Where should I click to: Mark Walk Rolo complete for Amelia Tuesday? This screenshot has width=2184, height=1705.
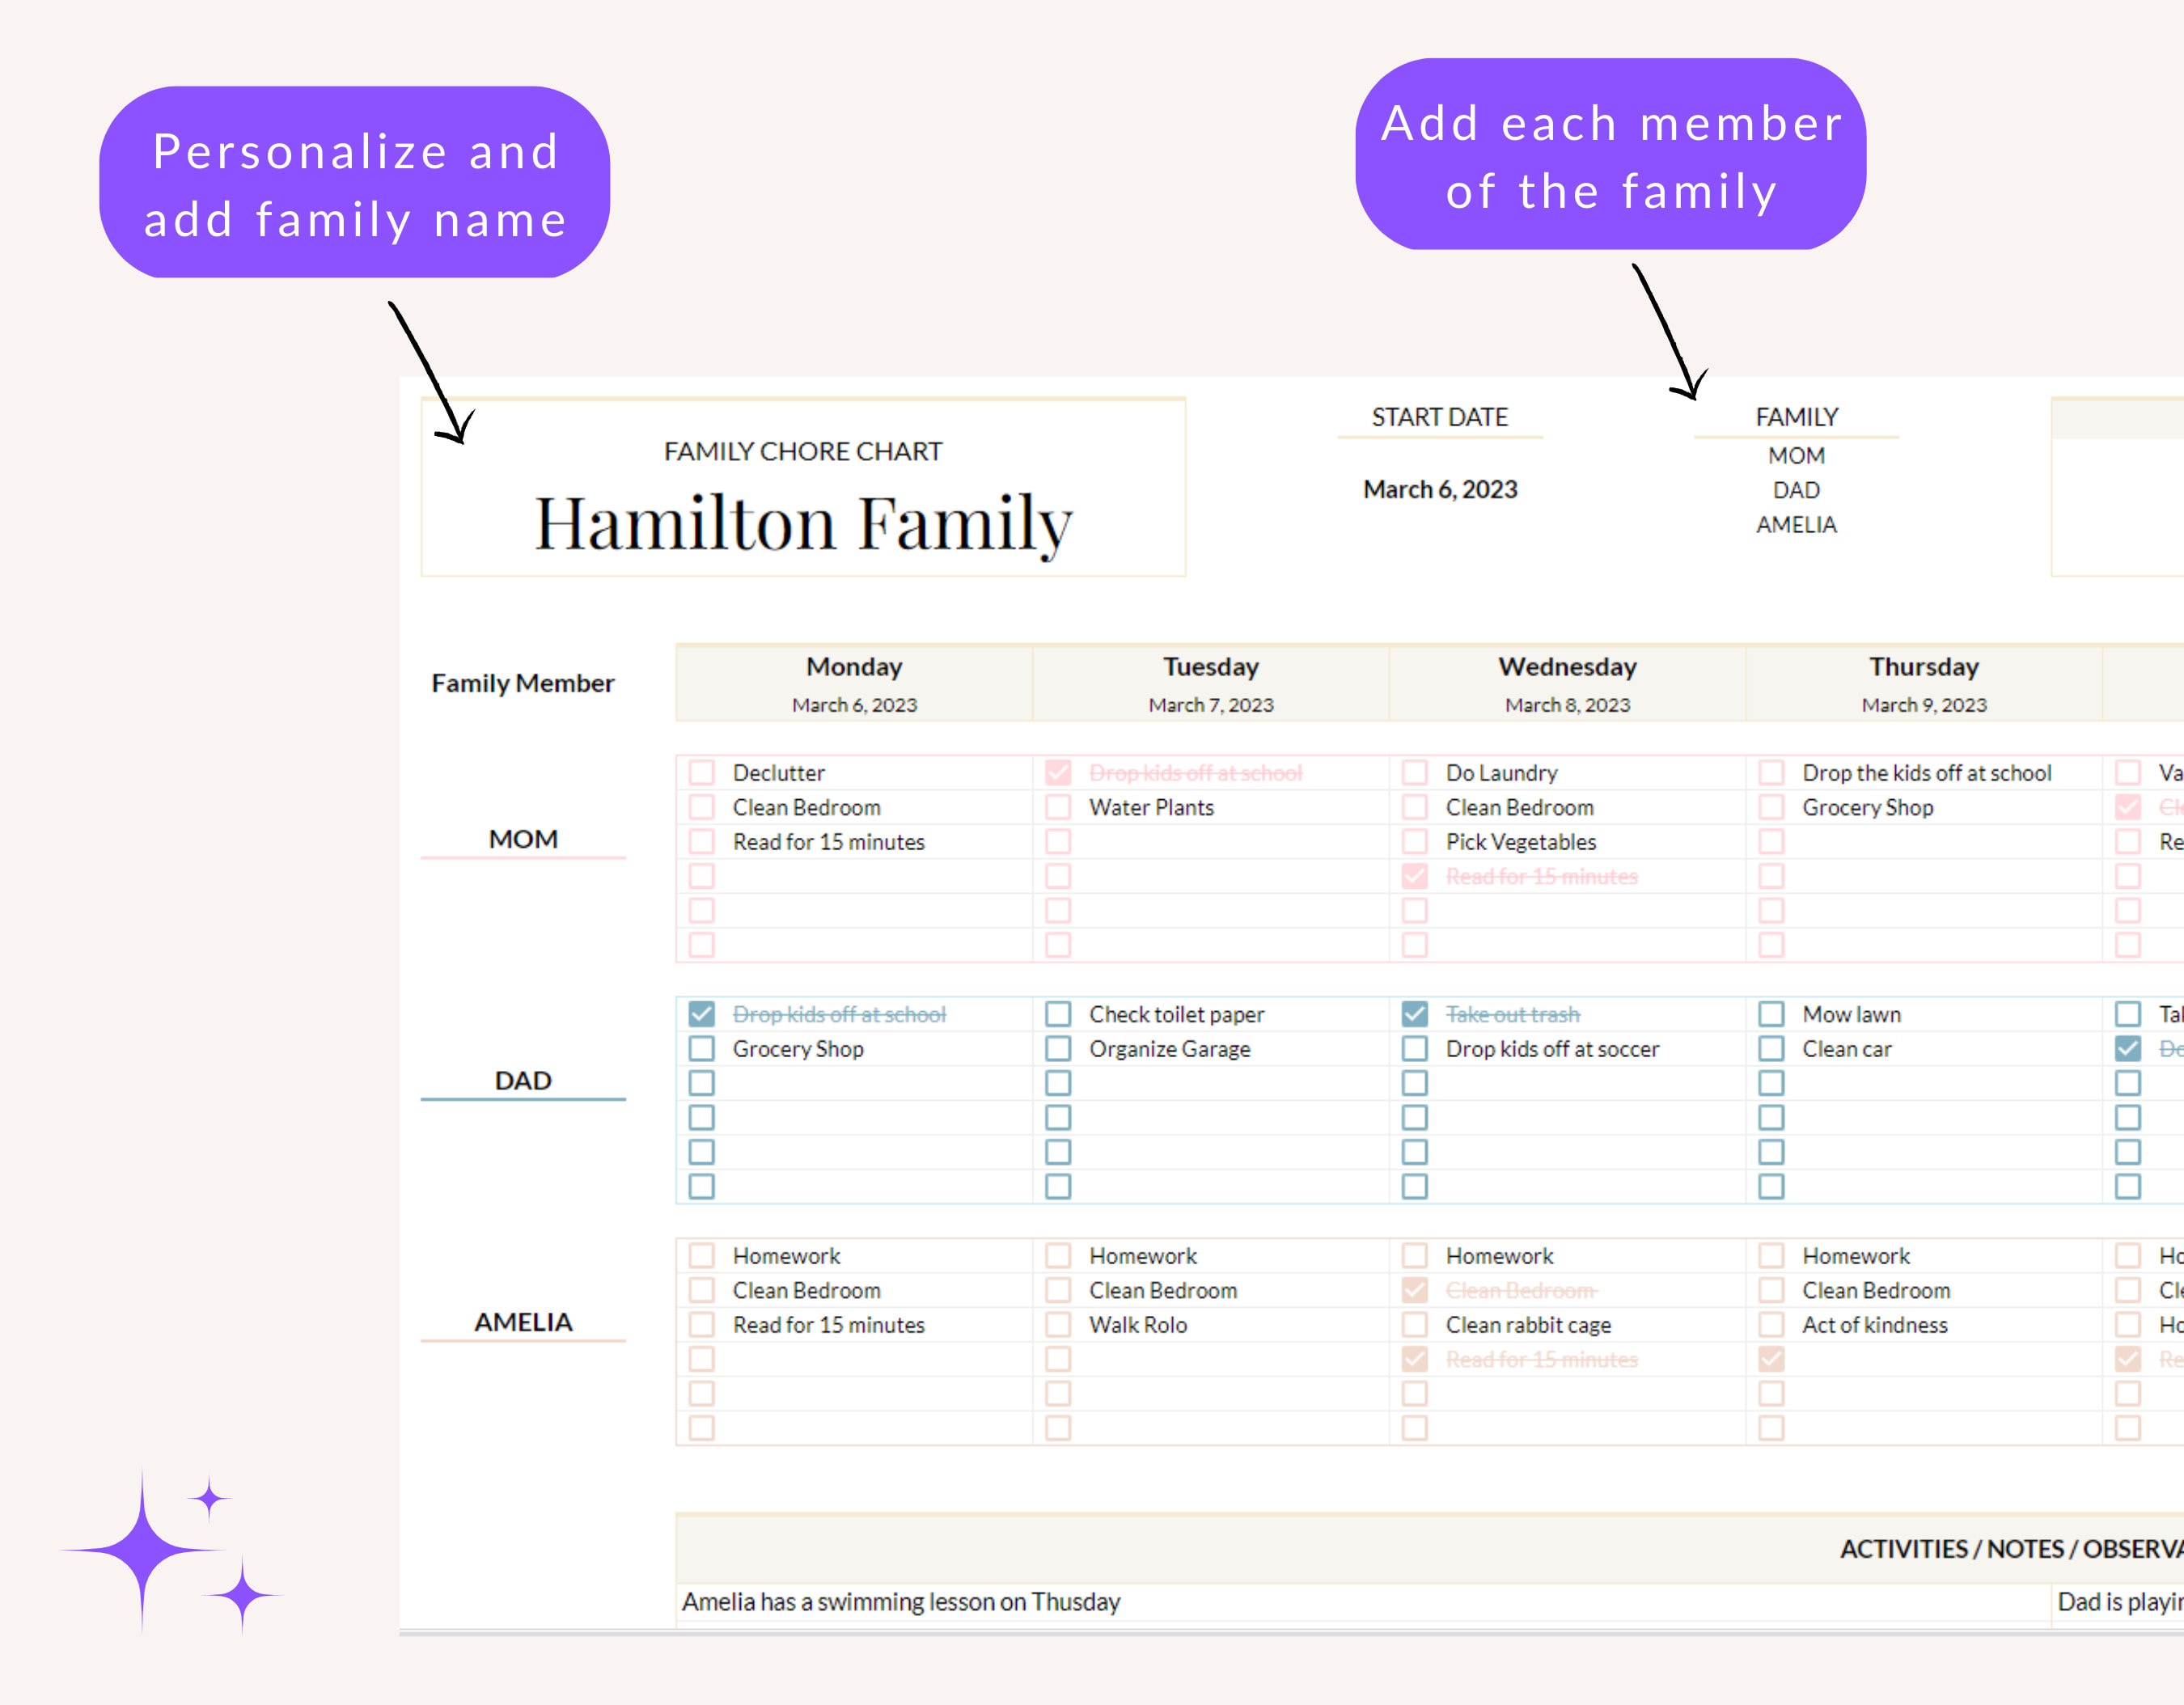click(x=1059, y=1324)
